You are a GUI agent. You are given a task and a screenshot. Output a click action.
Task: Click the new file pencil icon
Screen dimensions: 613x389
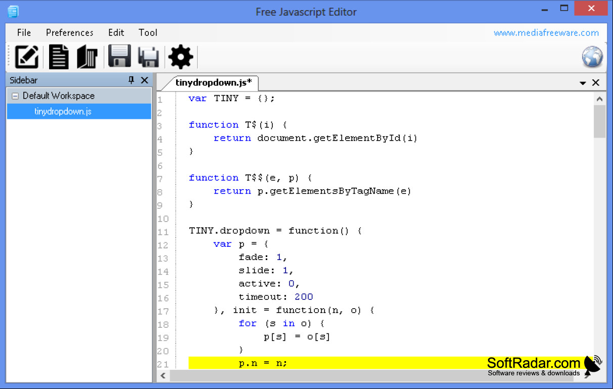tap(27, 57)
